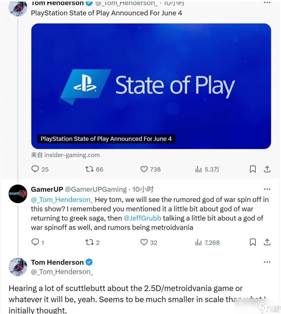Bookmark GamerUP's reply tweet
Screen dimensions: 281x314
252,242
